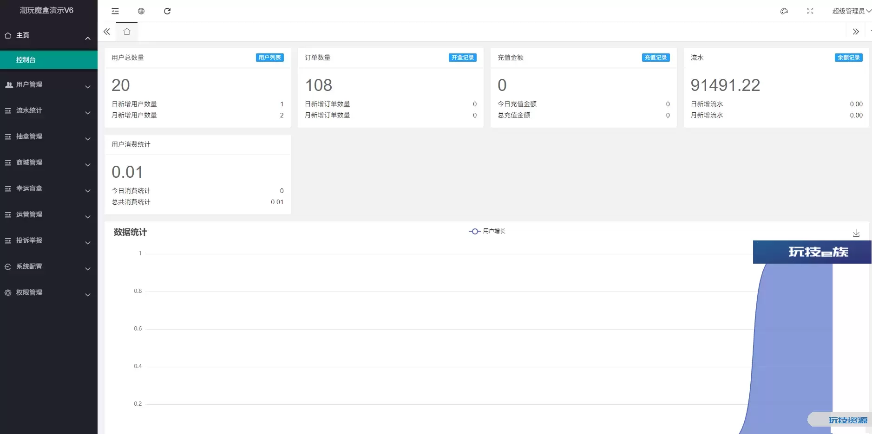Select the home tab icon
This screenshot has width=872, height=434.
click(x=127, y=32)
